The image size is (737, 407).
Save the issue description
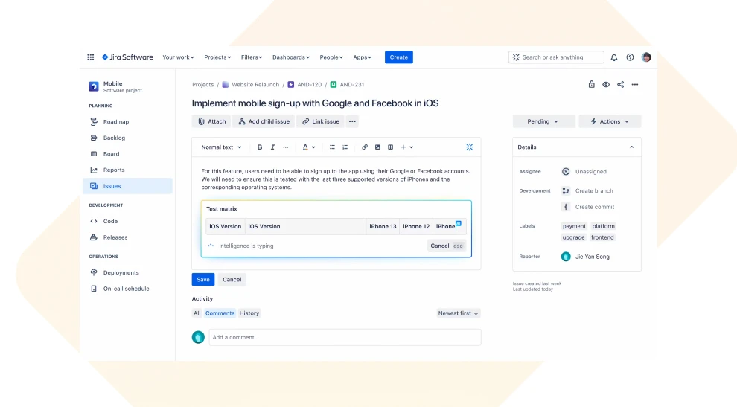pos(202,280)
